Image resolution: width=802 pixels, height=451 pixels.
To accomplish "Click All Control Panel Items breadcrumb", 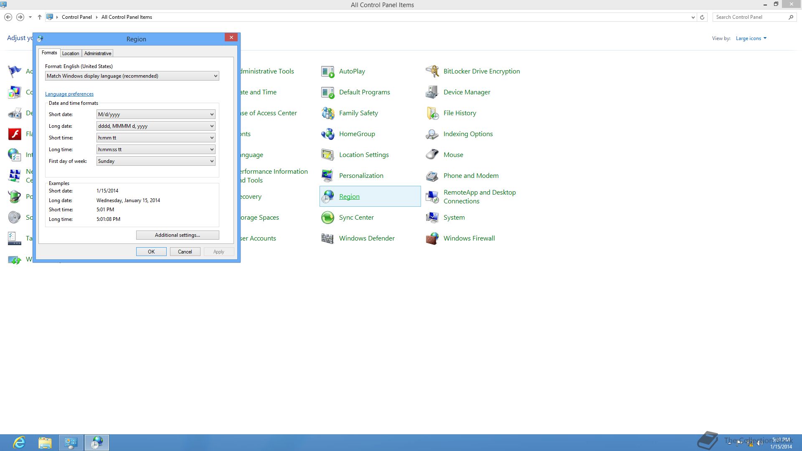I will (127, 17).
